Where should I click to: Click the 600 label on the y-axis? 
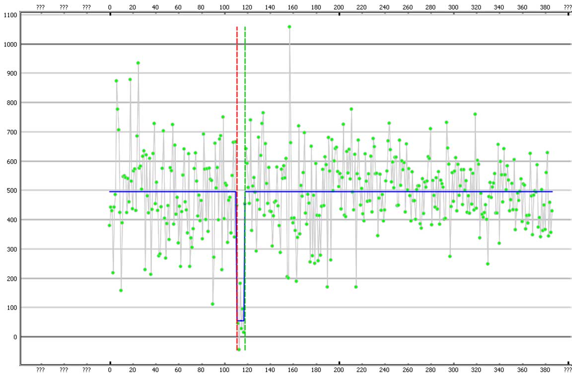12,161
